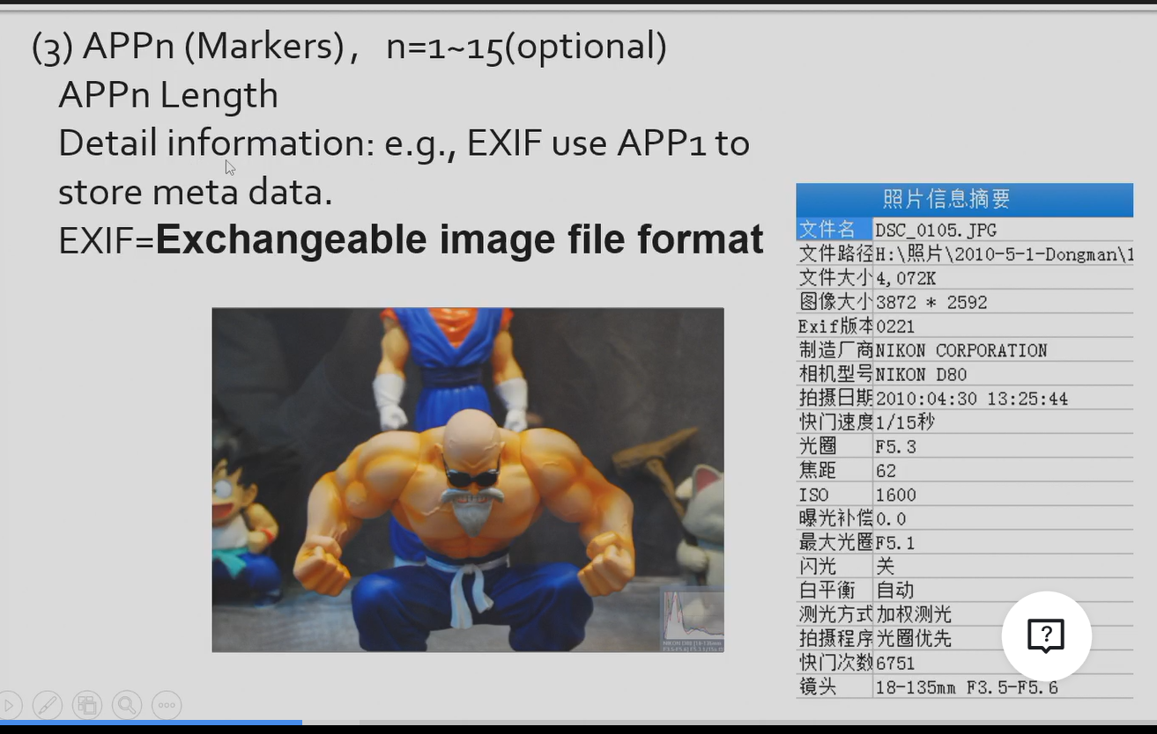Click the ISO value 1600
1157x734 pixels.
pos(896,495)
